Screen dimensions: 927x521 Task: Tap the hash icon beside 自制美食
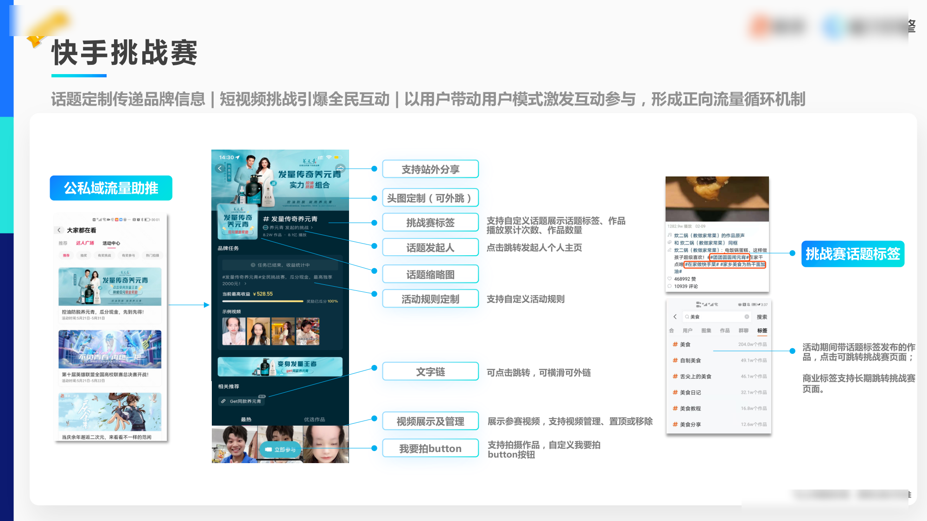(x=675, y=360)
